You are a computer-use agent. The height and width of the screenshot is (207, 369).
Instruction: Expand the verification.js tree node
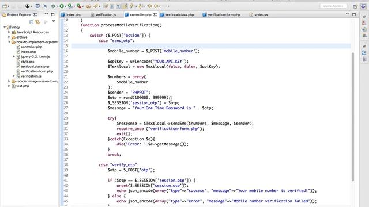(14, 76)
